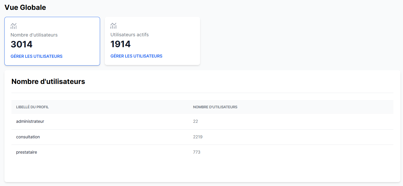Click the chart icon above Nombre d'utilisateurs

[14, 26]
